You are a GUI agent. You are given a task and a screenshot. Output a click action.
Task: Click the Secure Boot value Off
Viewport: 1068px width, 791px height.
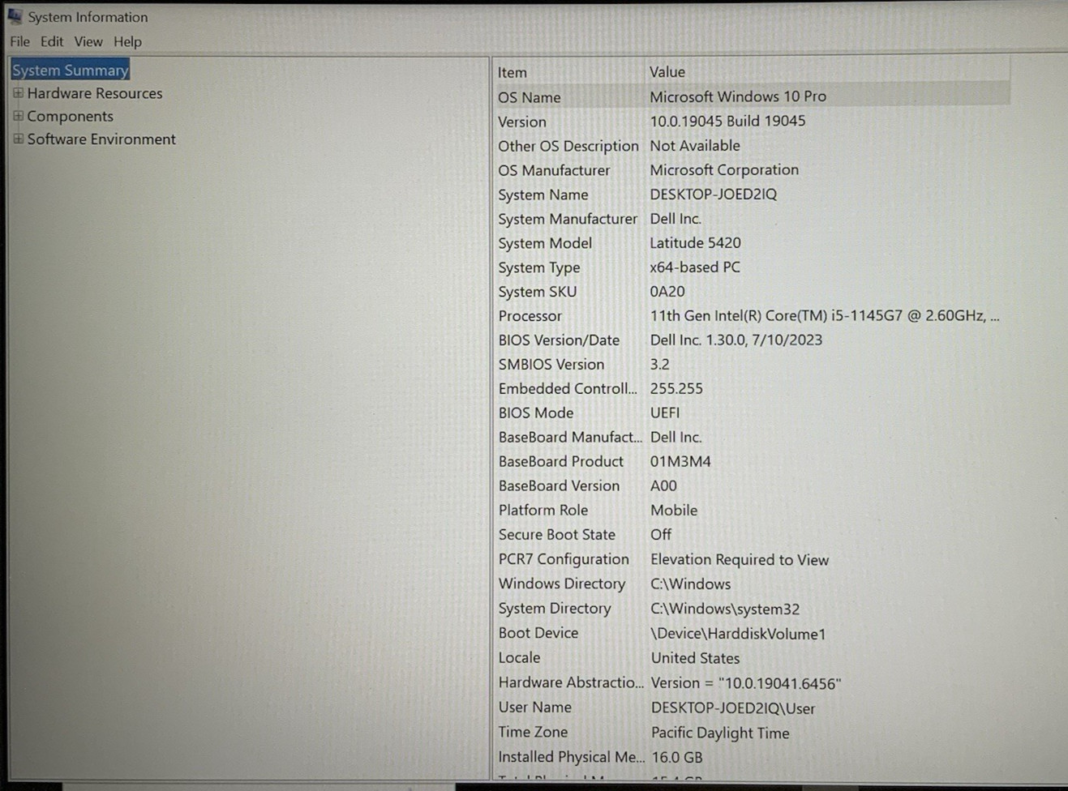(661, 534)
